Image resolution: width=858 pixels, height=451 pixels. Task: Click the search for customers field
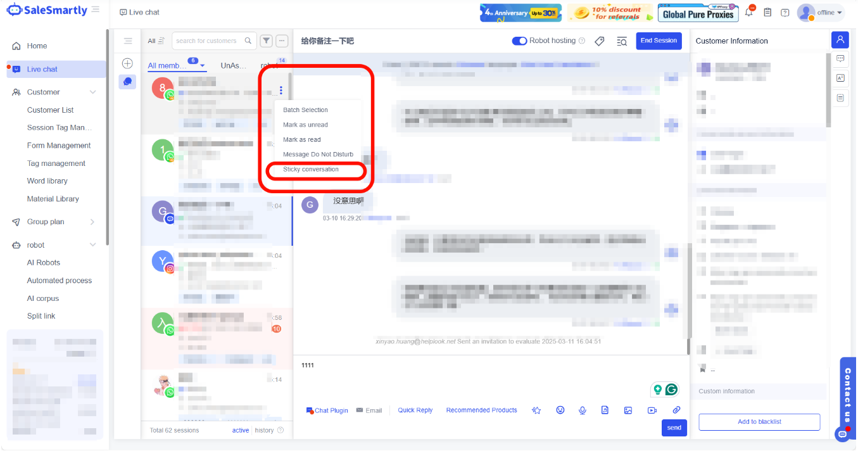[214, 41]
